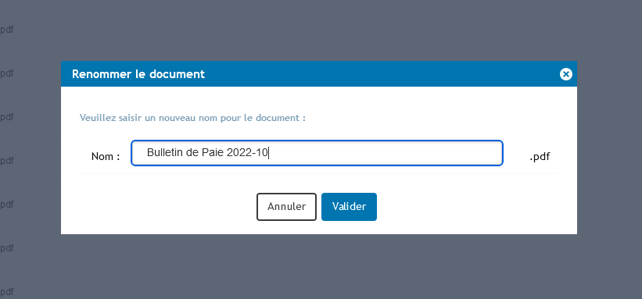Click the .pdf extension label

[x=540, y=156]
